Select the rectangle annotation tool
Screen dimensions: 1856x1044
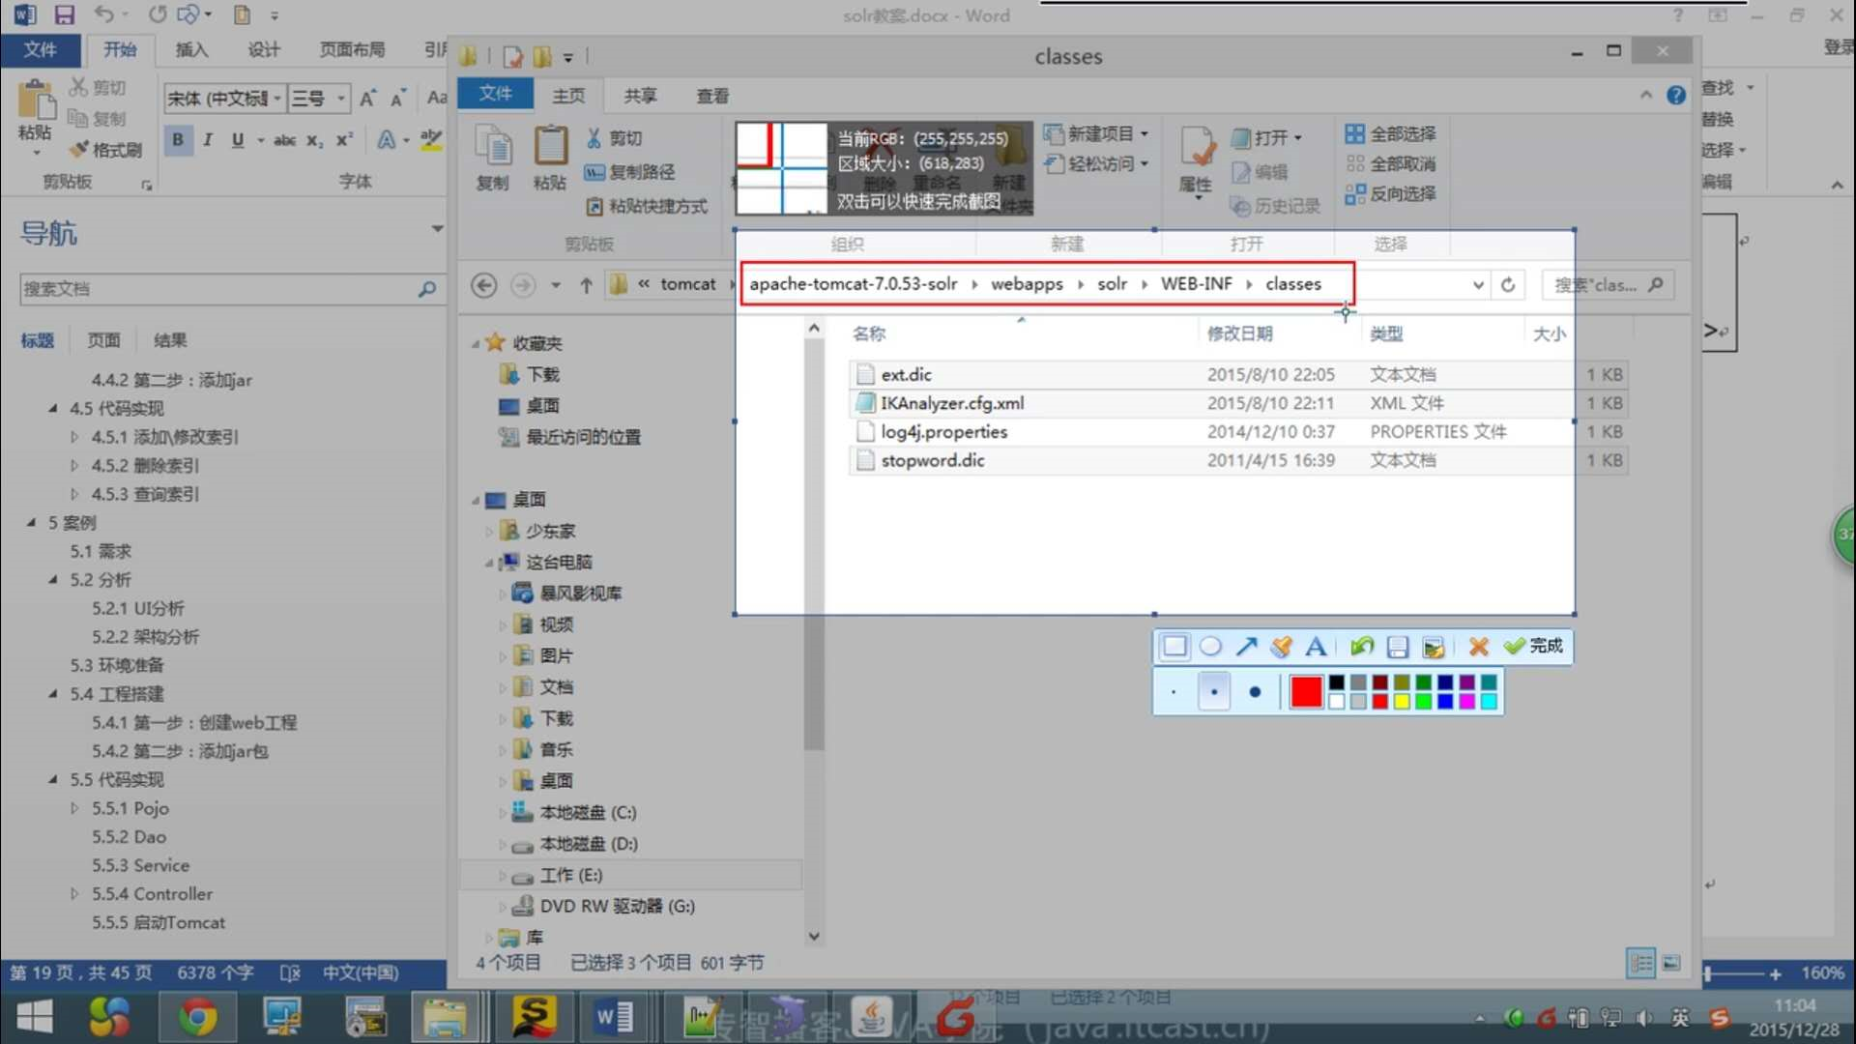pyautogui.click(x=1174, y=646)
